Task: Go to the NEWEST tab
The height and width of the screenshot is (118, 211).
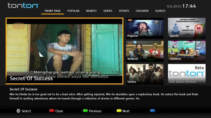Action: (x=91, y=11)
